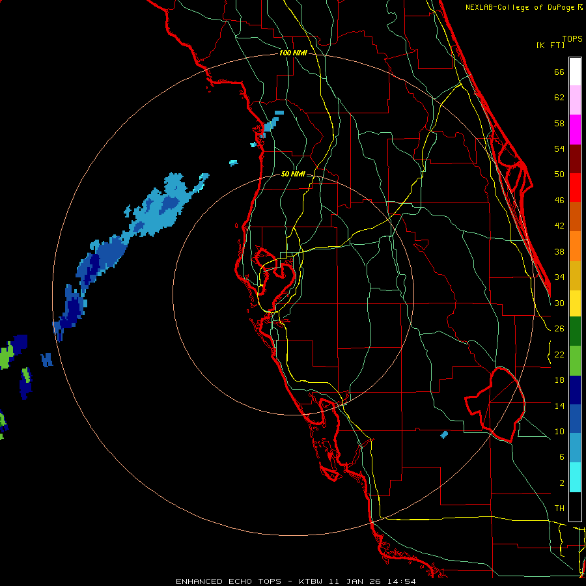This screenshot has height=586, width=586.
Task: Select the cyan legend swatch
Action: 575,477
